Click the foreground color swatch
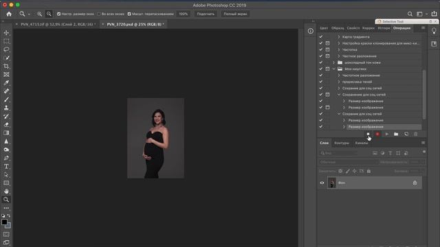Screen dimensions: 440x247 (4, 222)
